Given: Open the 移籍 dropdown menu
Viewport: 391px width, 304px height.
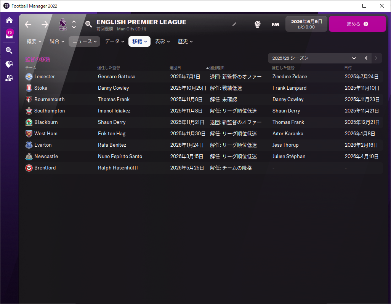Looking at the screenshot, I should (139, 41).
